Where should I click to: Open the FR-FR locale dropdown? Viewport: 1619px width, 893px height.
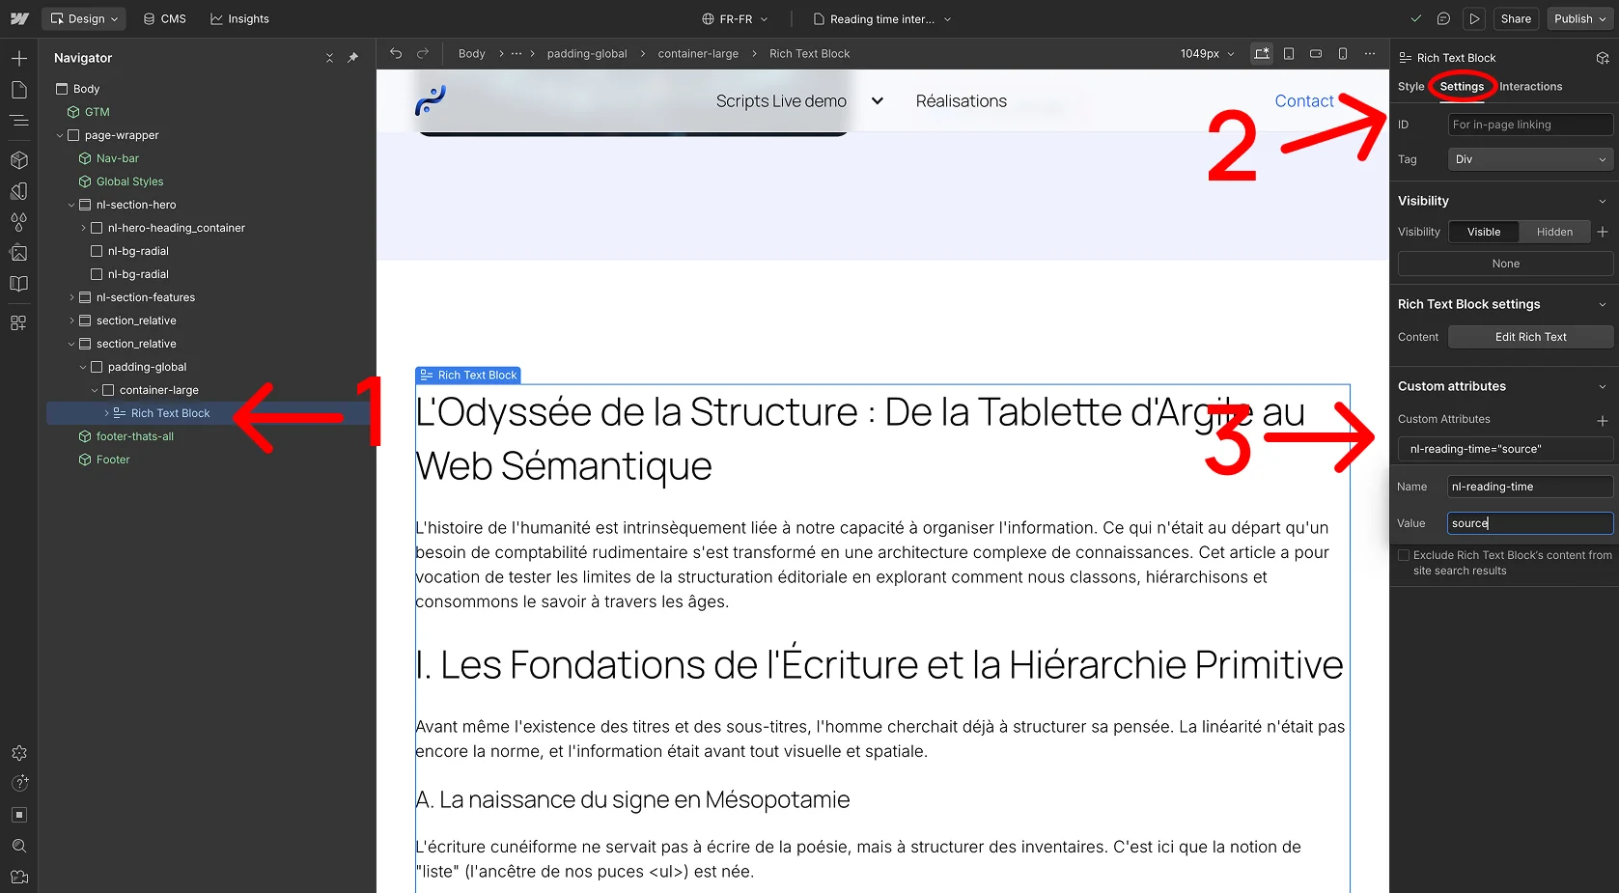click(x=735, y=18)
